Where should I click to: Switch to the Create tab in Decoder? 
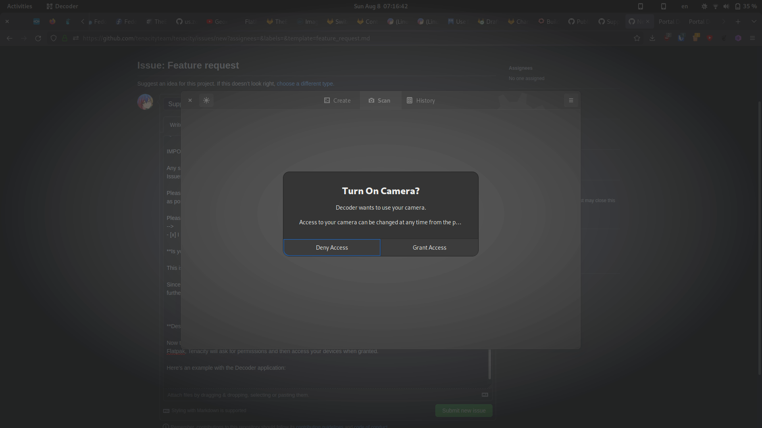click(337, 101)
